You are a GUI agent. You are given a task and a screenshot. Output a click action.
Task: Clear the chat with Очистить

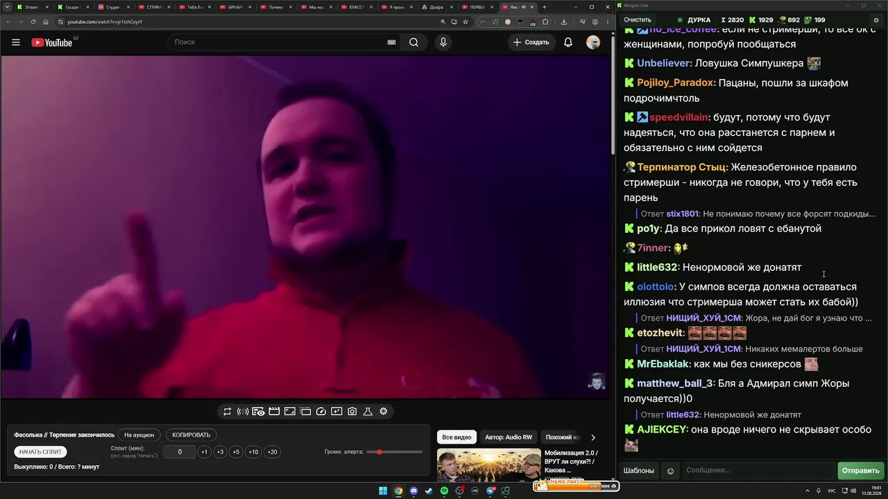coord(637,20)
